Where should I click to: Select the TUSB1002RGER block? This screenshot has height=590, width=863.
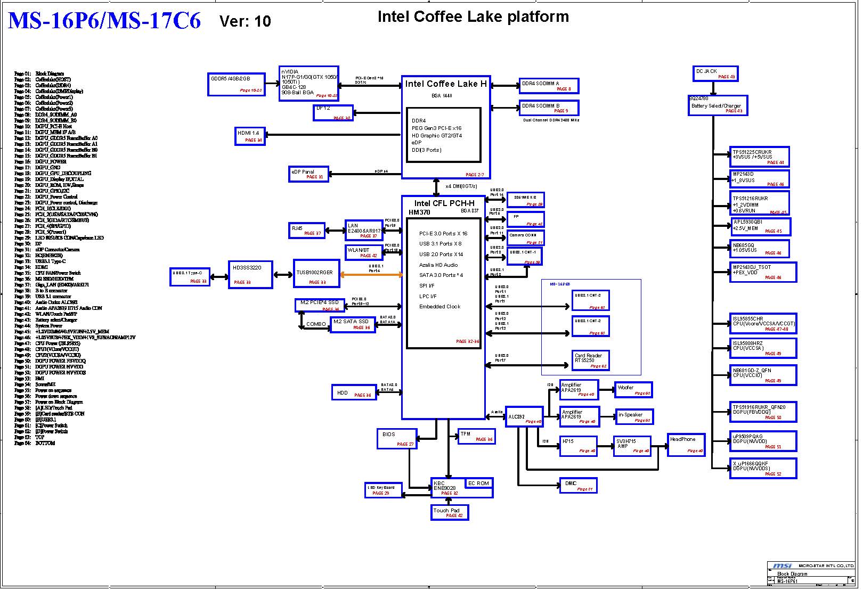[316, 275]
